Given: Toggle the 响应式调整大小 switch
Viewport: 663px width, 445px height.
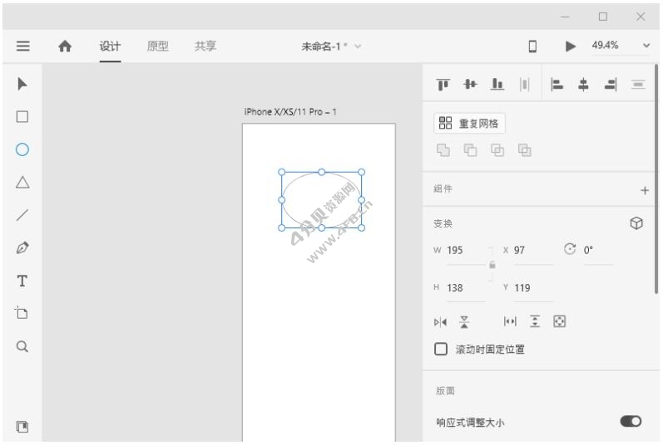Looking at the screenshot, I should pyautogui.click(x=631, y=421).
